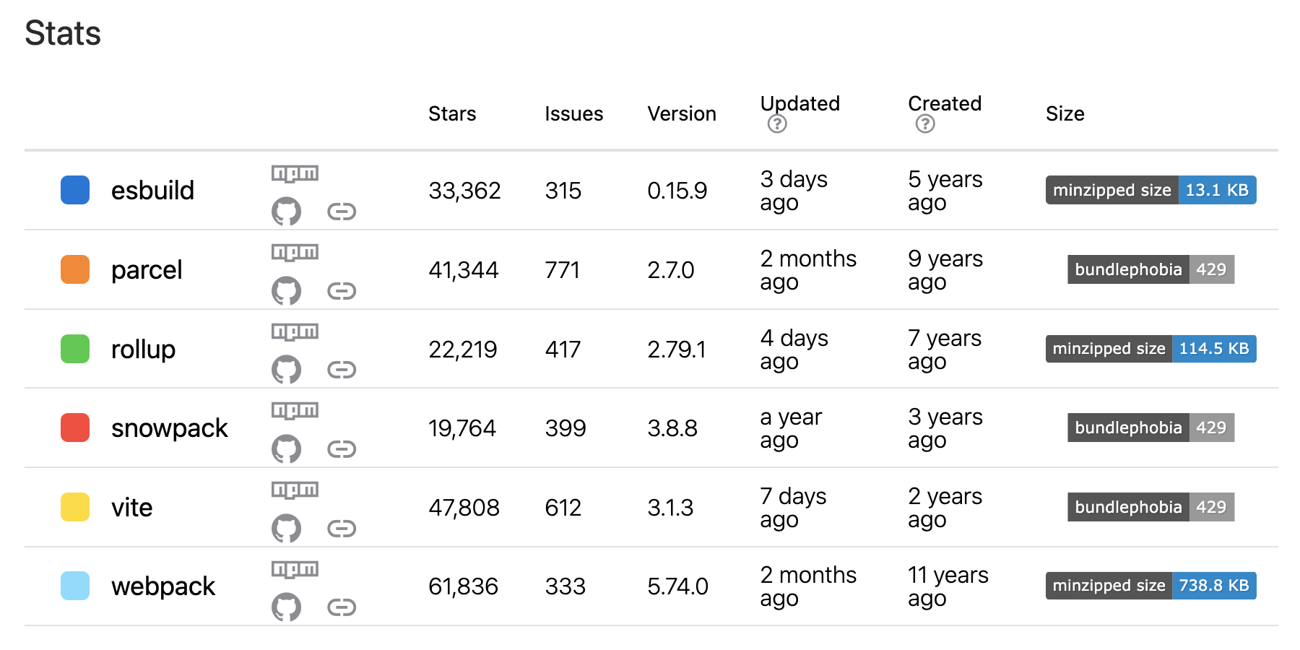Select the 22,219 stars value

coord(463,350)
